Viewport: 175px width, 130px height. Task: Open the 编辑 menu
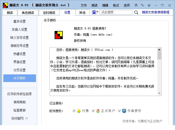[105, 5]
